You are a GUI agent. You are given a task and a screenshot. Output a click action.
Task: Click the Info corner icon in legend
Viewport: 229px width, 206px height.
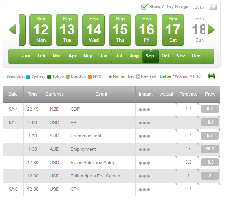click(x=190, y=76)
